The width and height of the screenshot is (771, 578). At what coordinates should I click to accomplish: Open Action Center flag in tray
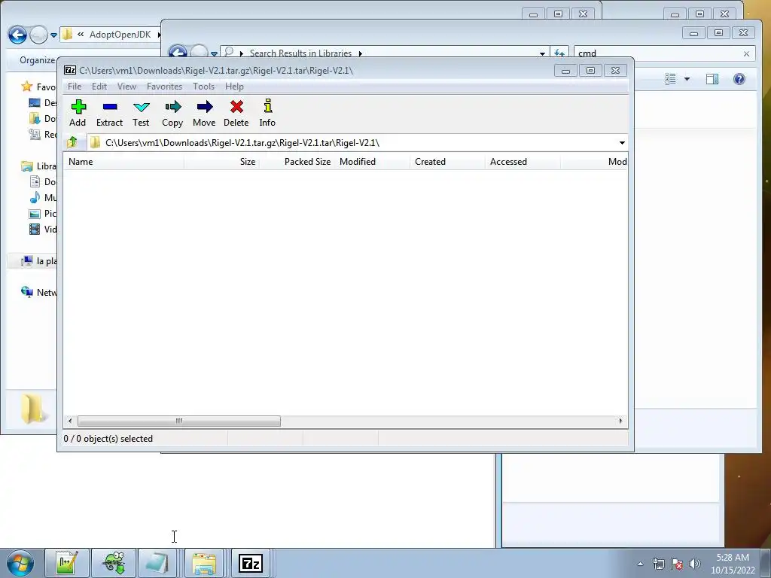677,564
